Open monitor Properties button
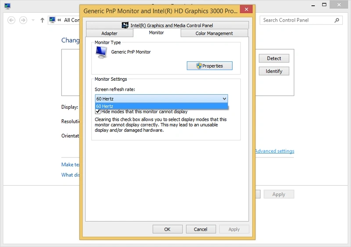This screenshot has width=351, height=247. click(x=210, y=66)
